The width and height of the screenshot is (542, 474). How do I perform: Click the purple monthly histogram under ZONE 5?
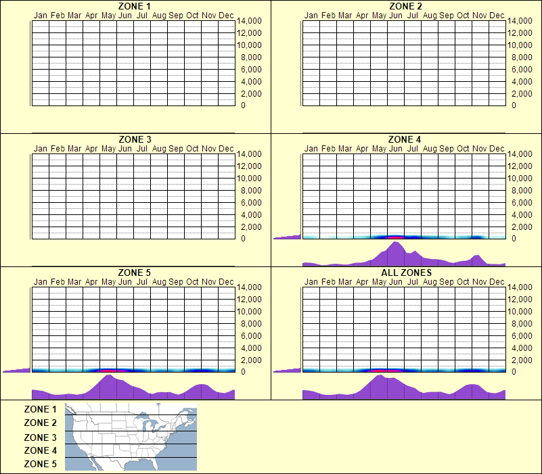point(133,387)
